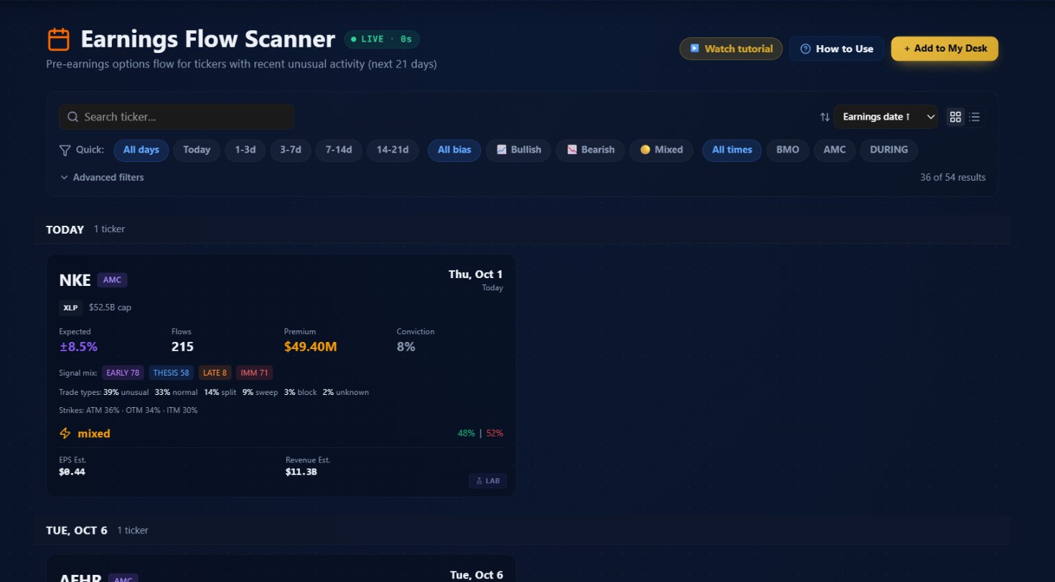The image size is (1055, 582).
Task: Filter by Bearish bias
Action: coord(591,150)
